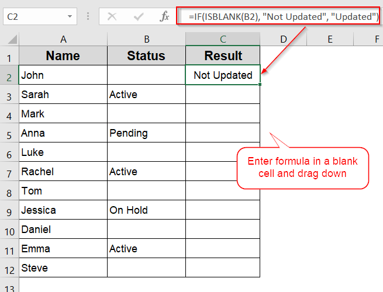Select Jessica's On Hold status cell
This screenshot has height=292, width=383.
click(146, 210)
